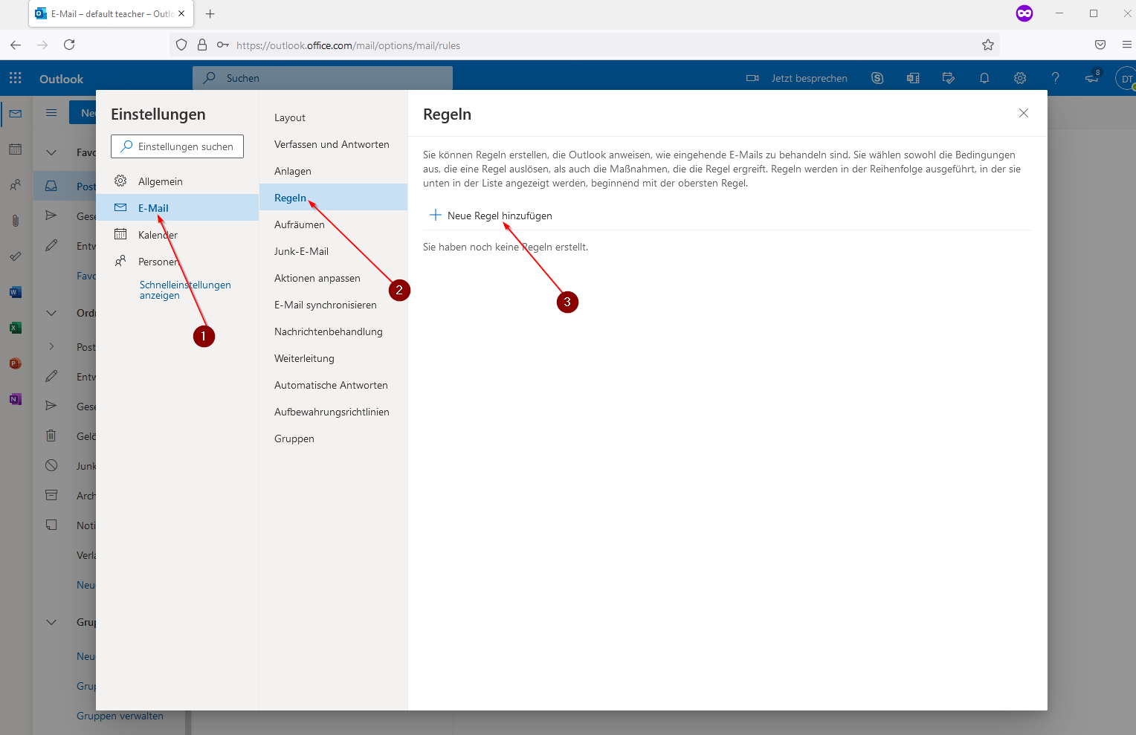Open Weiterleitung settings page

[x=304, y=358]
